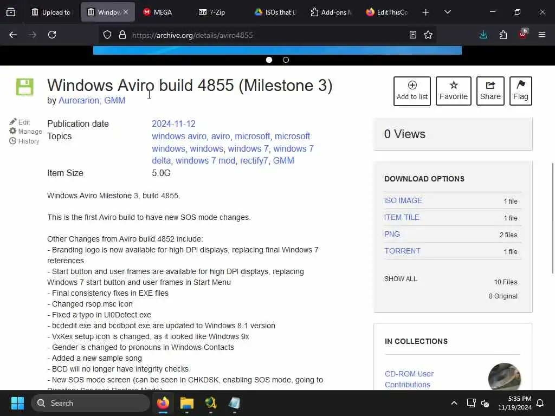555x416 pixels.
Task: Toggle reader view icon in address bar
Action: tap(412, 35)
